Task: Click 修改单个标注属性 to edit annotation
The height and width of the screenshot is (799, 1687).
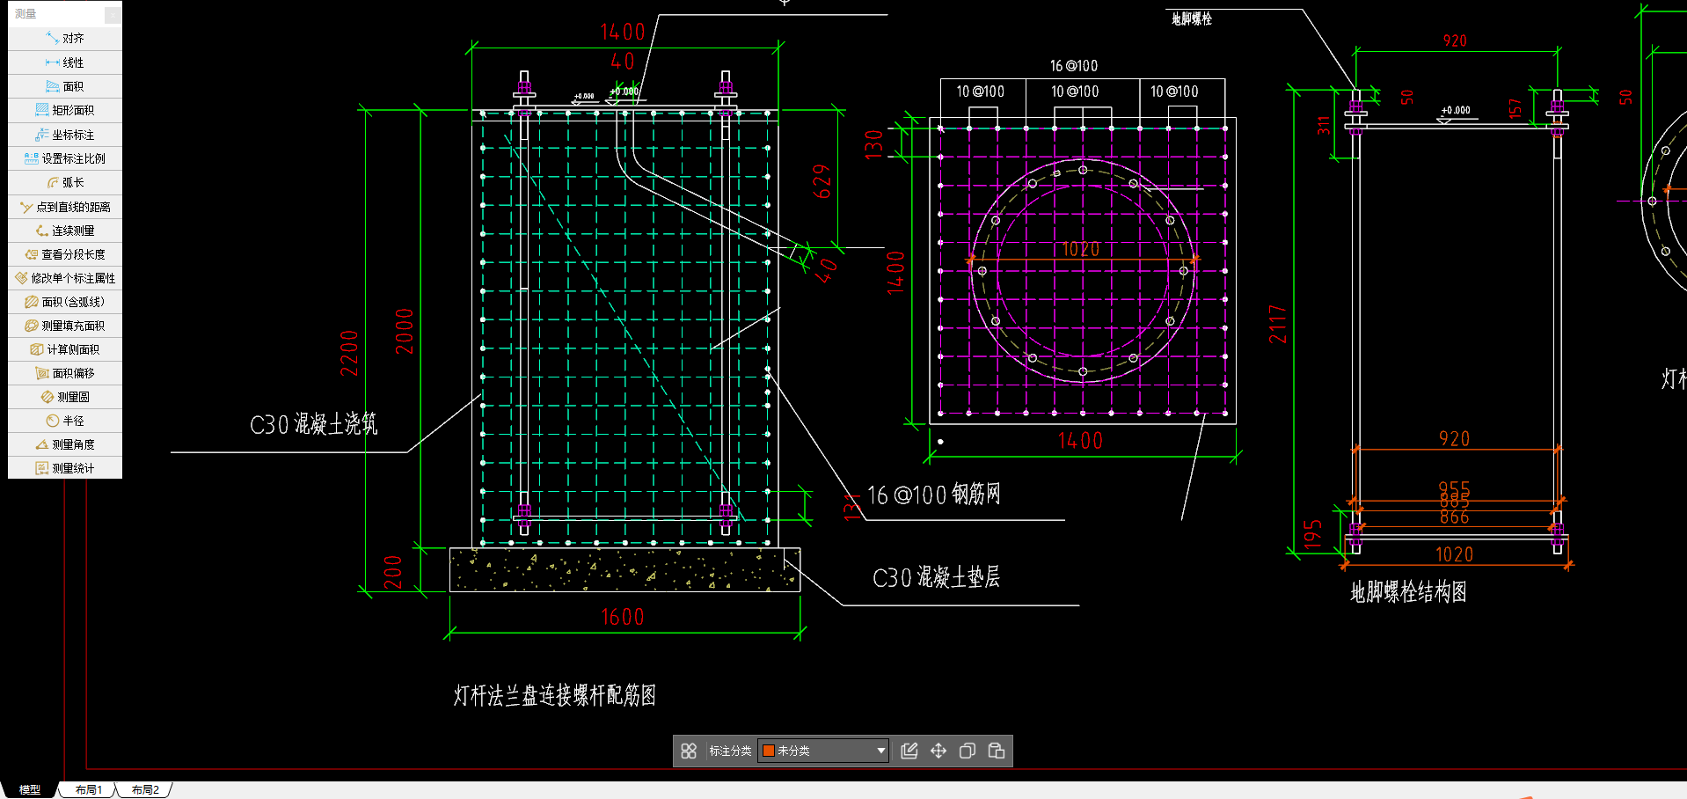Action: (65, 278)
